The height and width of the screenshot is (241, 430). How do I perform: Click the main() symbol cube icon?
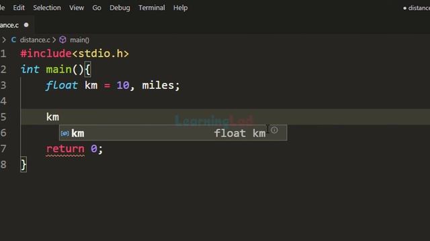pos(62,40)
